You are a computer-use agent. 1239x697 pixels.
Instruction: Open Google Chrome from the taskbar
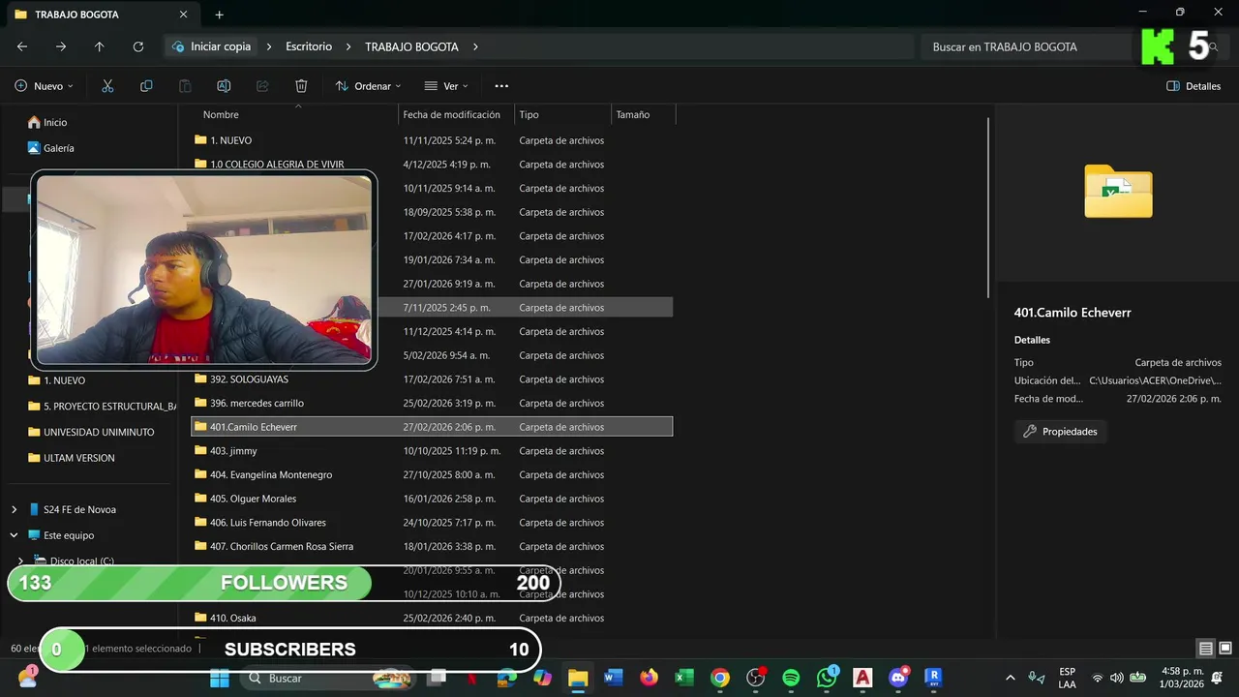(x=720, y=678)
